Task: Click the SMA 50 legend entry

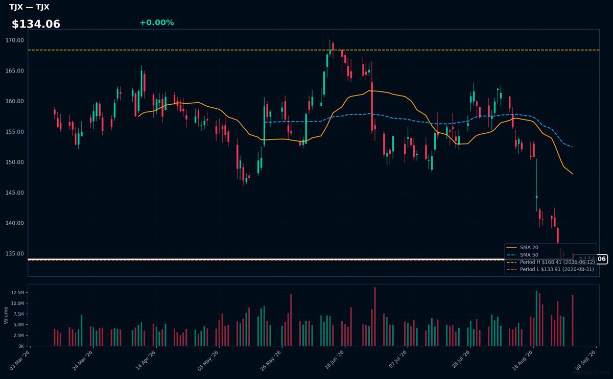Action: click(522, 254)
